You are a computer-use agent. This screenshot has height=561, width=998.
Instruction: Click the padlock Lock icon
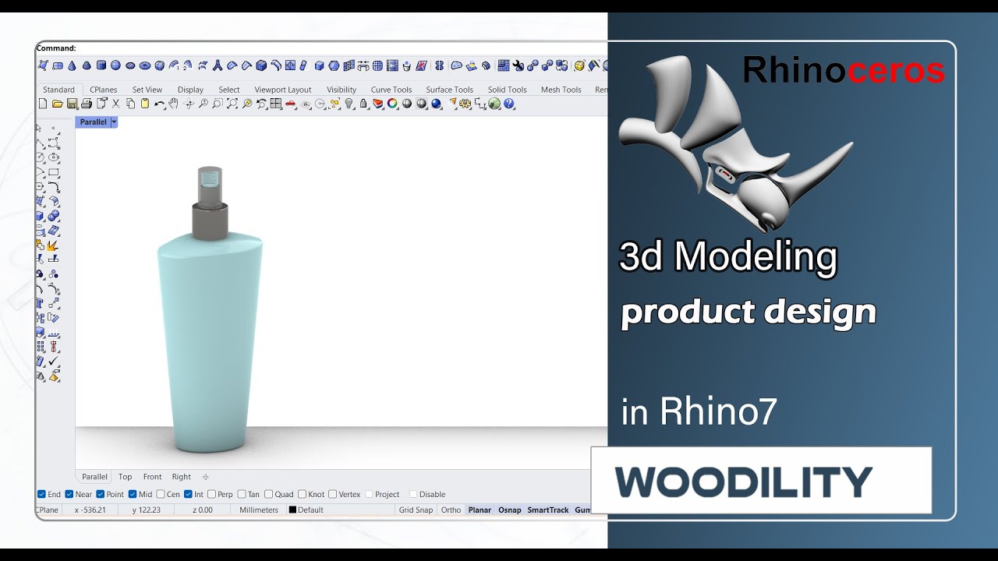(x=363, y=104)
